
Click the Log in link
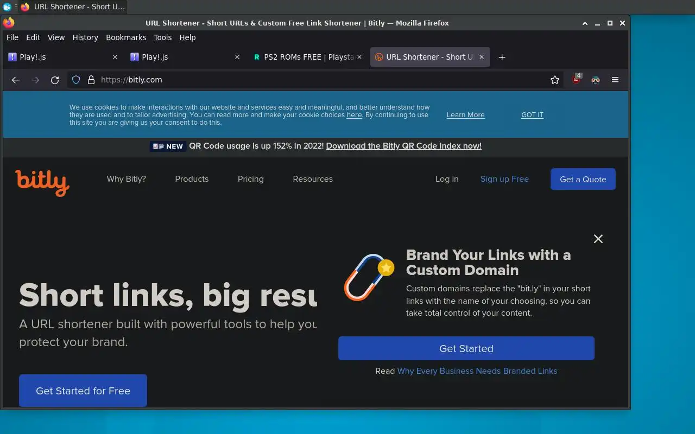click(447, 179)
